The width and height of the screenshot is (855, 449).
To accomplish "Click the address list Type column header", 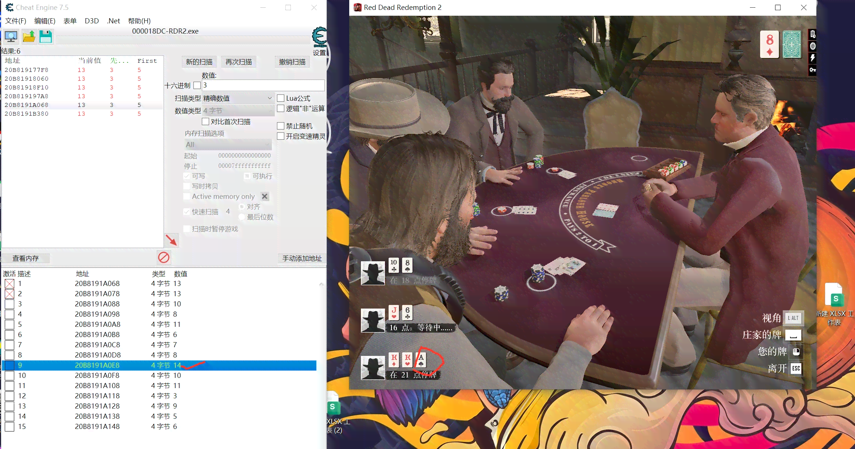I will click(159, 274).
